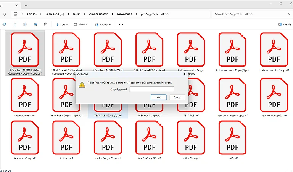Go to Downloads folder in breadcrumb
Viewport: 293px width, 172px height.
[x=124, y=14]
